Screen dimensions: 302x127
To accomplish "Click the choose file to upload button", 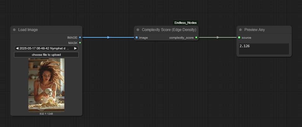I will click(46, 55).
